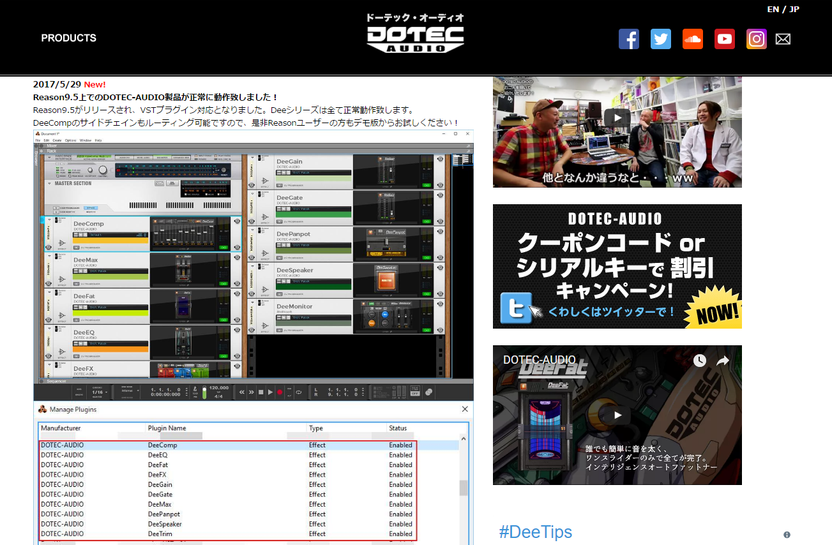Image resolution: width=832 pixels, height=545 pixels.
Task: Open the Twitter icon in the header
Action: 661,39
